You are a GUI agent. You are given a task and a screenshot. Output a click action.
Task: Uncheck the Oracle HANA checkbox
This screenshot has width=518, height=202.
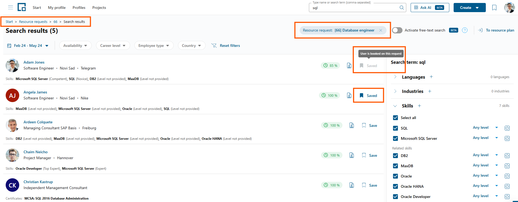pos(395,186)
